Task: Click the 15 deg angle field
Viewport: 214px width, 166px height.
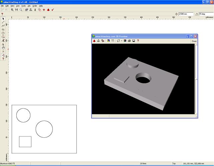Action: (x=206, y=14)
